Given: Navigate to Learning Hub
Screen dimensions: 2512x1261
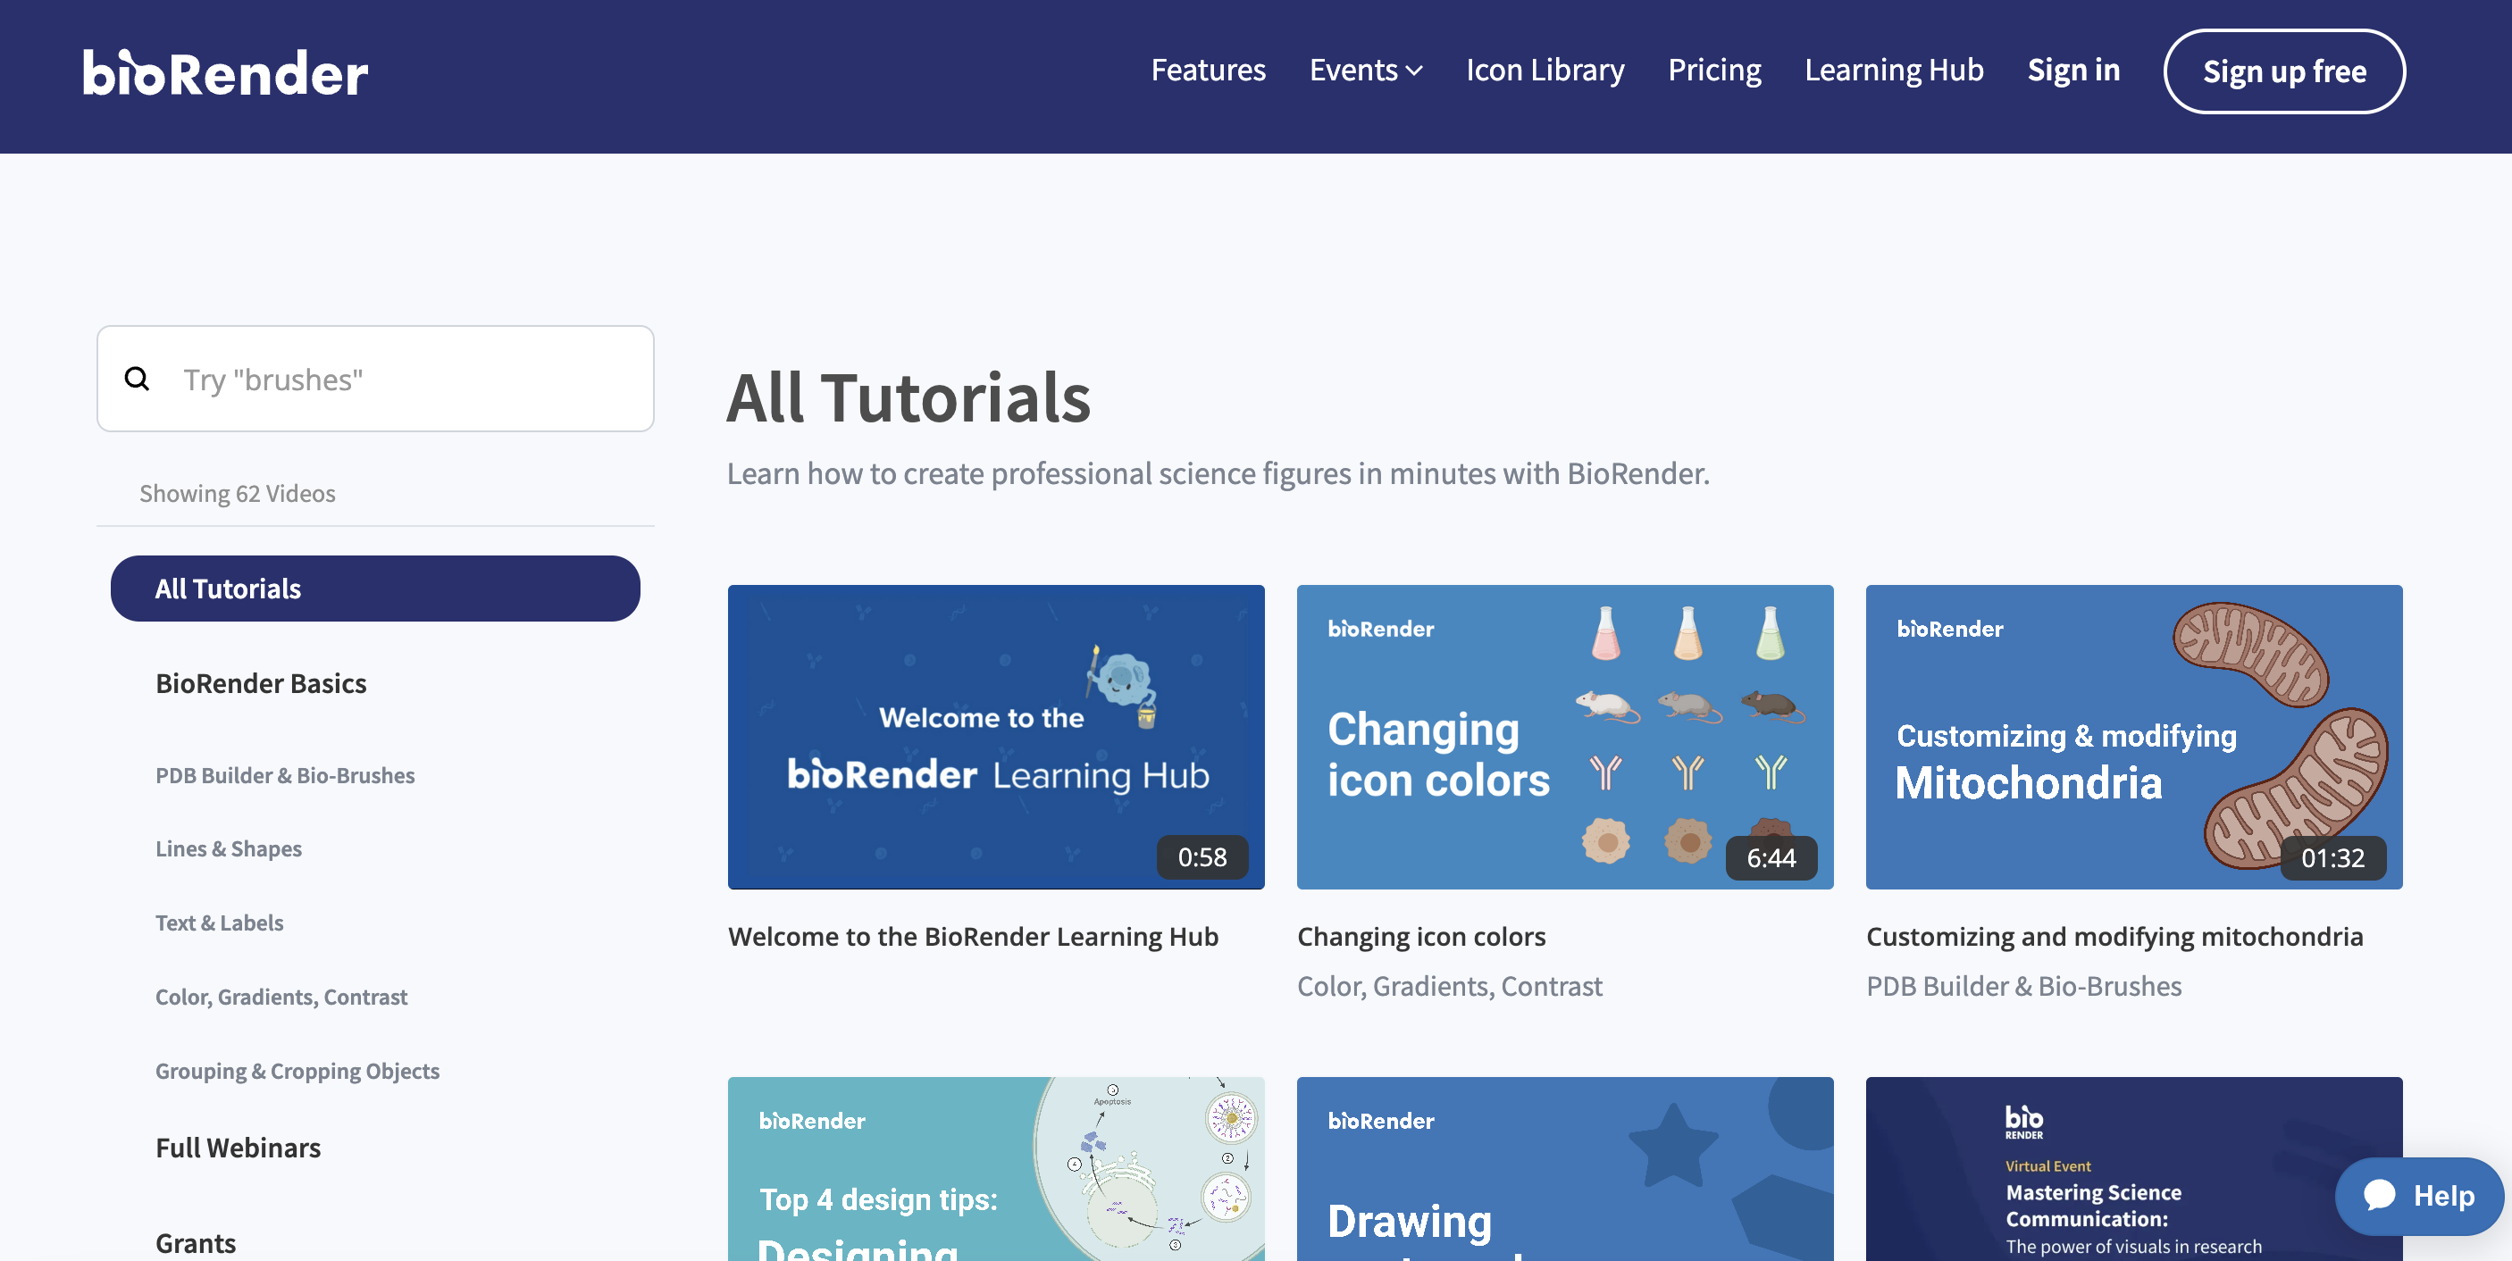Looking at the screenshot, I should tap(1893, 71).
